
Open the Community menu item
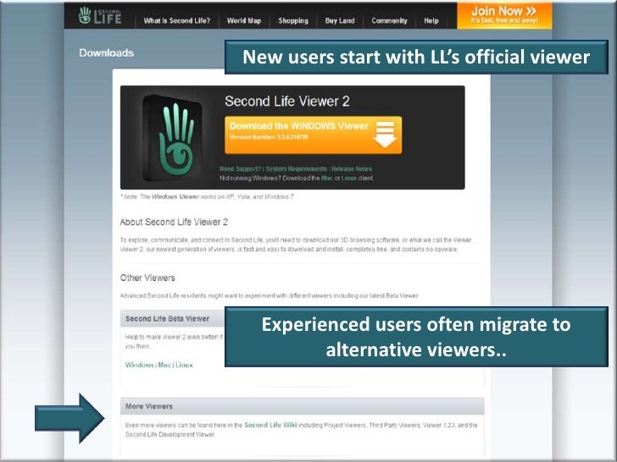(389, 21)
